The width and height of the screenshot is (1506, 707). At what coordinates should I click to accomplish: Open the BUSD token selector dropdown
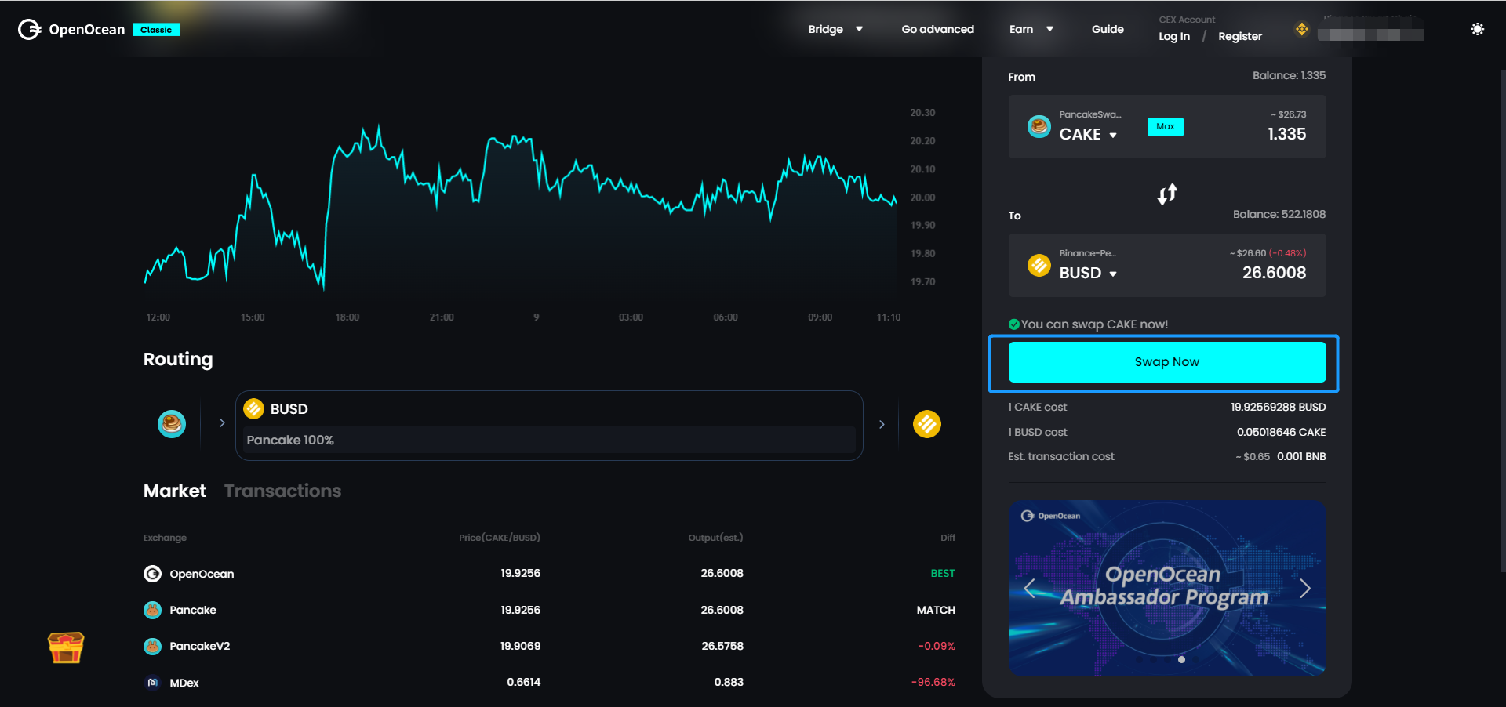pos(1088,273)
